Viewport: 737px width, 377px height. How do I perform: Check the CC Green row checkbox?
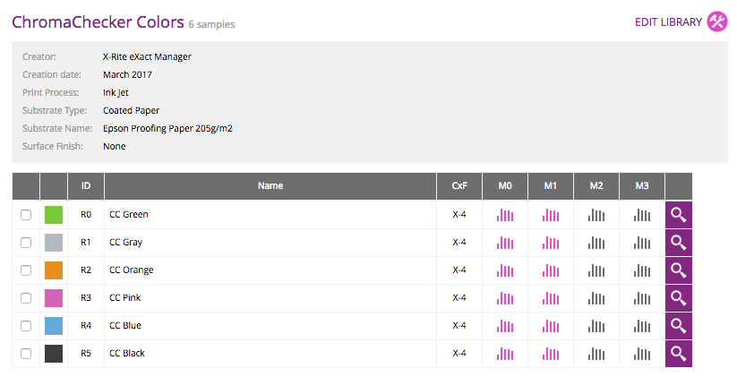pyautogui.click(x=26, y=215)
